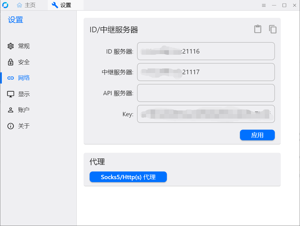Image resolution: width=300 pixels, height=226 pixels.
Task: Switch to the 主页 tab
Action: pos(26,5)
